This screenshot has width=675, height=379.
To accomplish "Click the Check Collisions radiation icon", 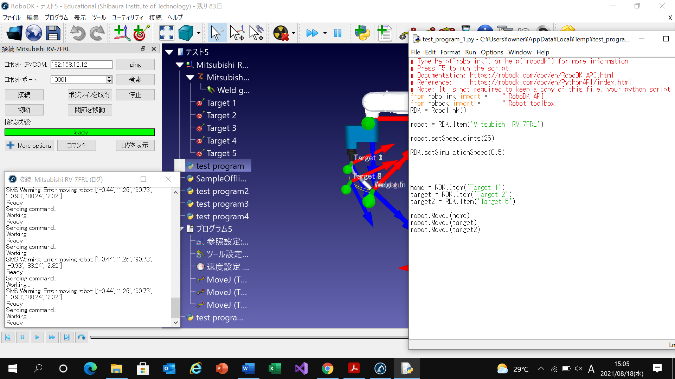I will click(x=281, y=33).
